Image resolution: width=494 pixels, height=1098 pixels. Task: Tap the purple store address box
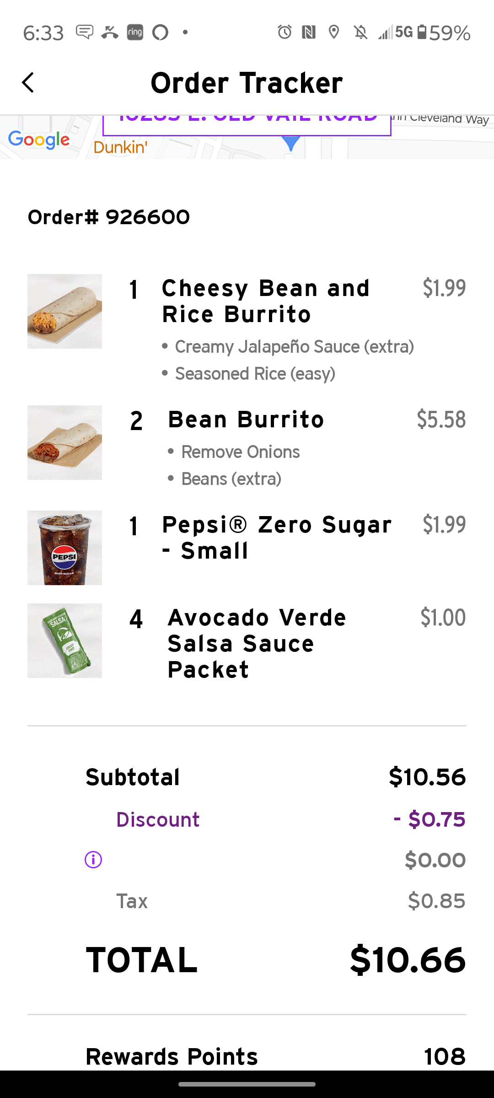pos(247,124)
